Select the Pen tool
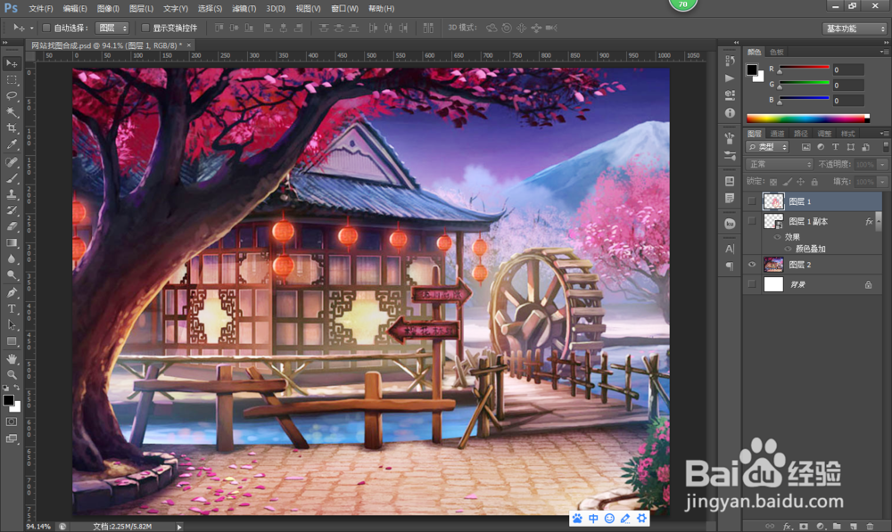 click(x=12, y=292)
